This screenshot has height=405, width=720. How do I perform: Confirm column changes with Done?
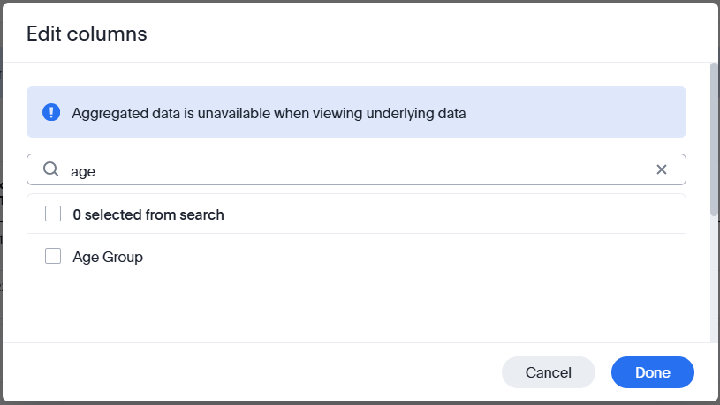(x=652, y=372)
